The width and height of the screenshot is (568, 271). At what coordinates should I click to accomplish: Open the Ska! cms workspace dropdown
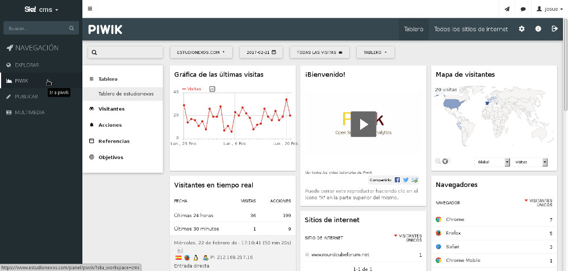[41, 10]
